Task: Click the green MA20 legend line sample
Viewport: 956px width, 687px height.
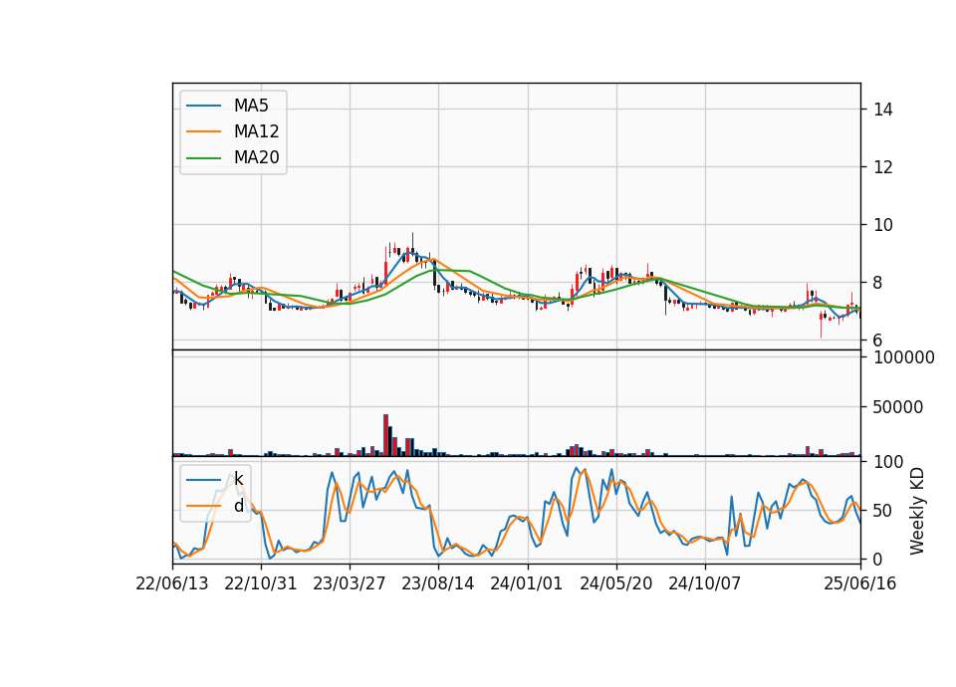Action: (203, 158)
